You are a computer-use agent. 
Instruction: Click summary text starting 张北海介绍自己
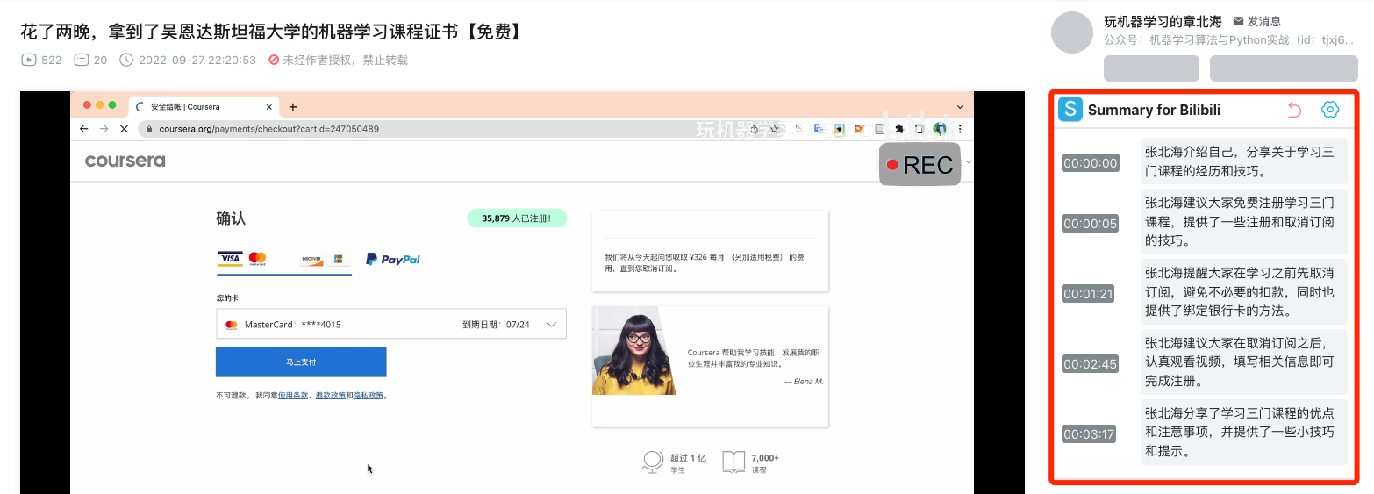(1243, 161)
